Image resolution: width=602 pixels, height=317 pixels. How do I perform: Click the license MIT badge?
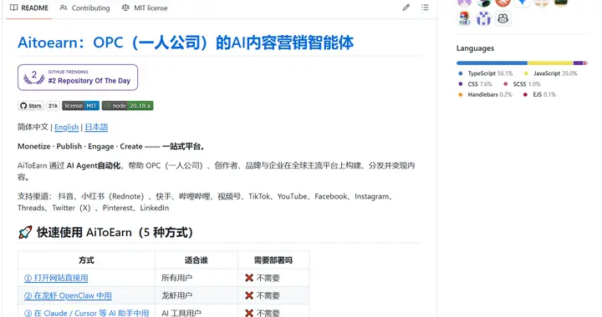80,106
